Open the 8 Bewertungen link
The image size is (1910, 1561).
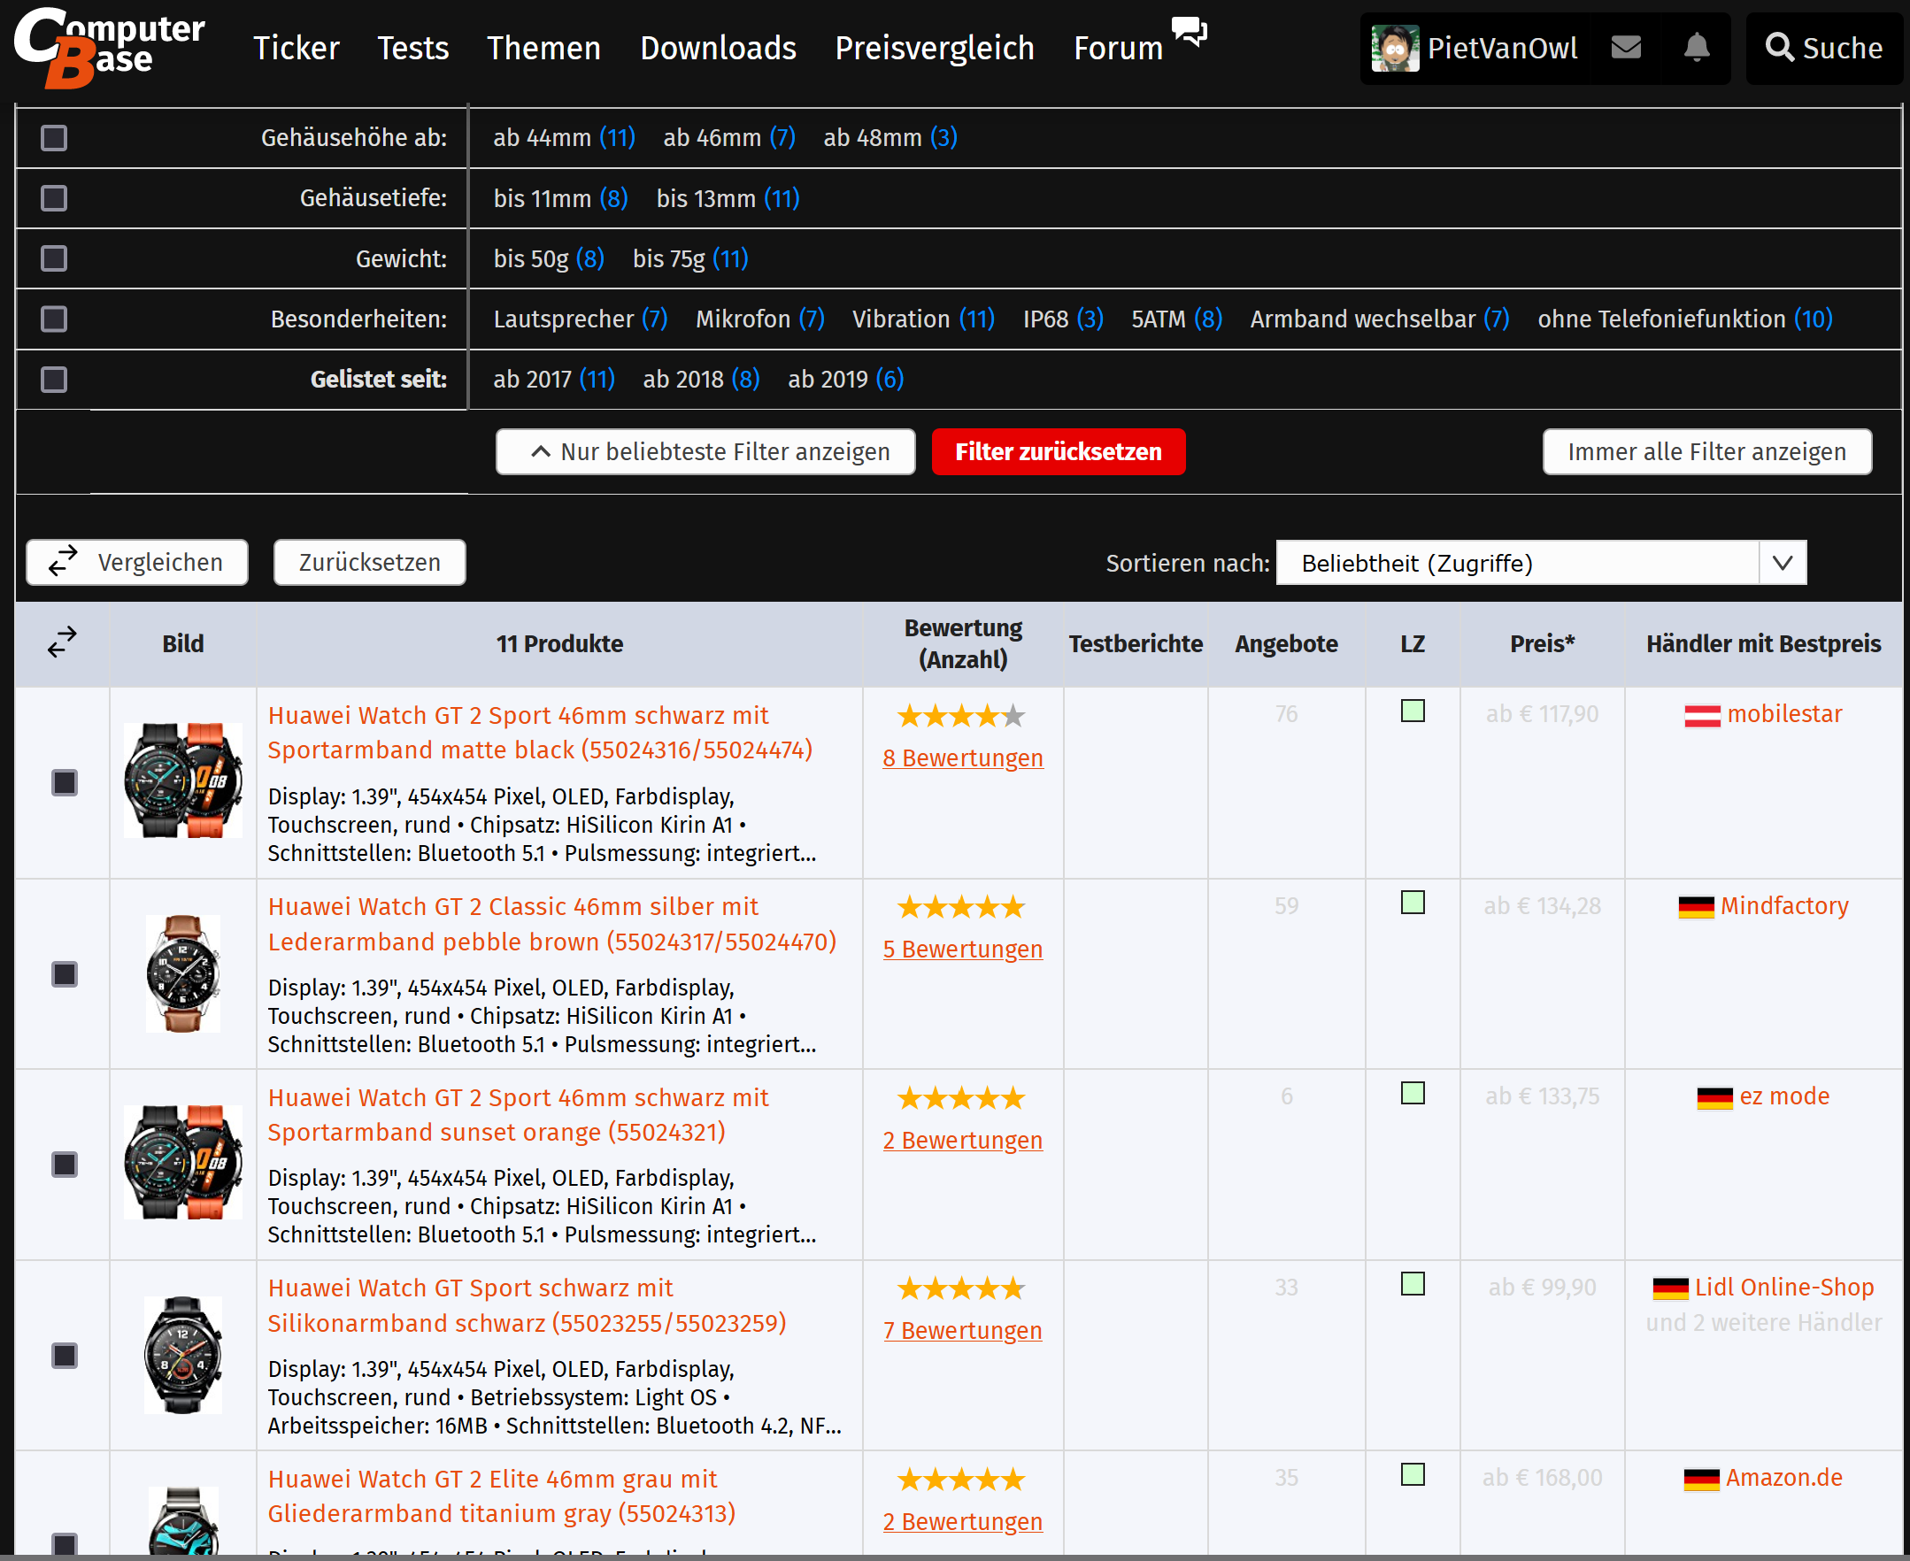[x=962, y=758]
